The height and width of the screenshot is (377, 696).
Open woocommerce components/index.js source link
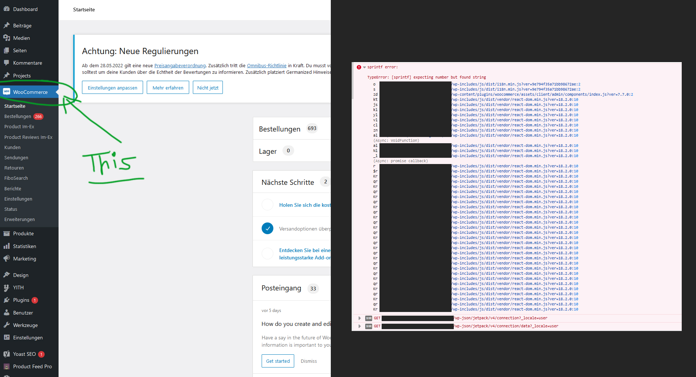(x=542, y=94)
